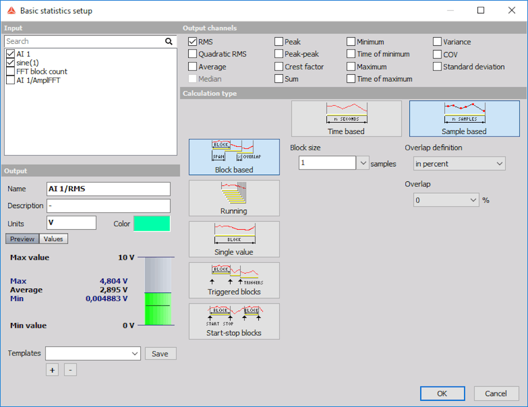Click the Dewesoft logo in title bar
This screenshot has height=407, width=528.
tap(11, 10)
